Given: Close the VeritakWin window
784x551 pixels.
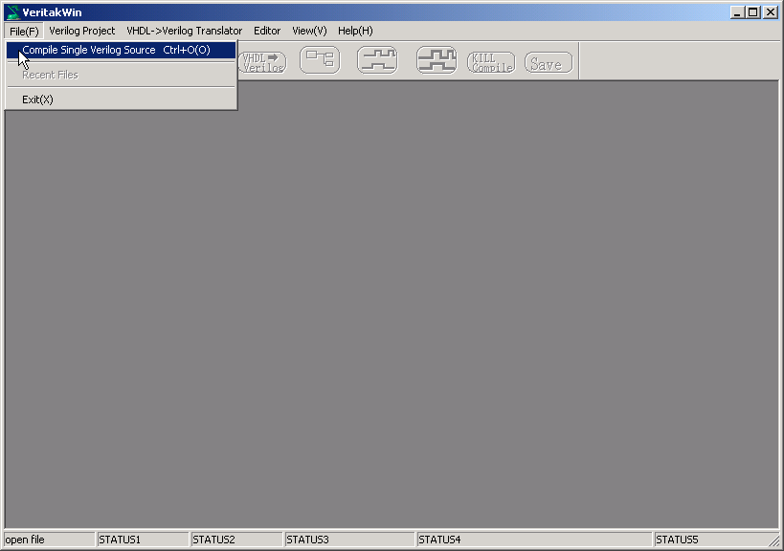Looking at the screenshot, I should pyautogui.click(x=771, y=12).
